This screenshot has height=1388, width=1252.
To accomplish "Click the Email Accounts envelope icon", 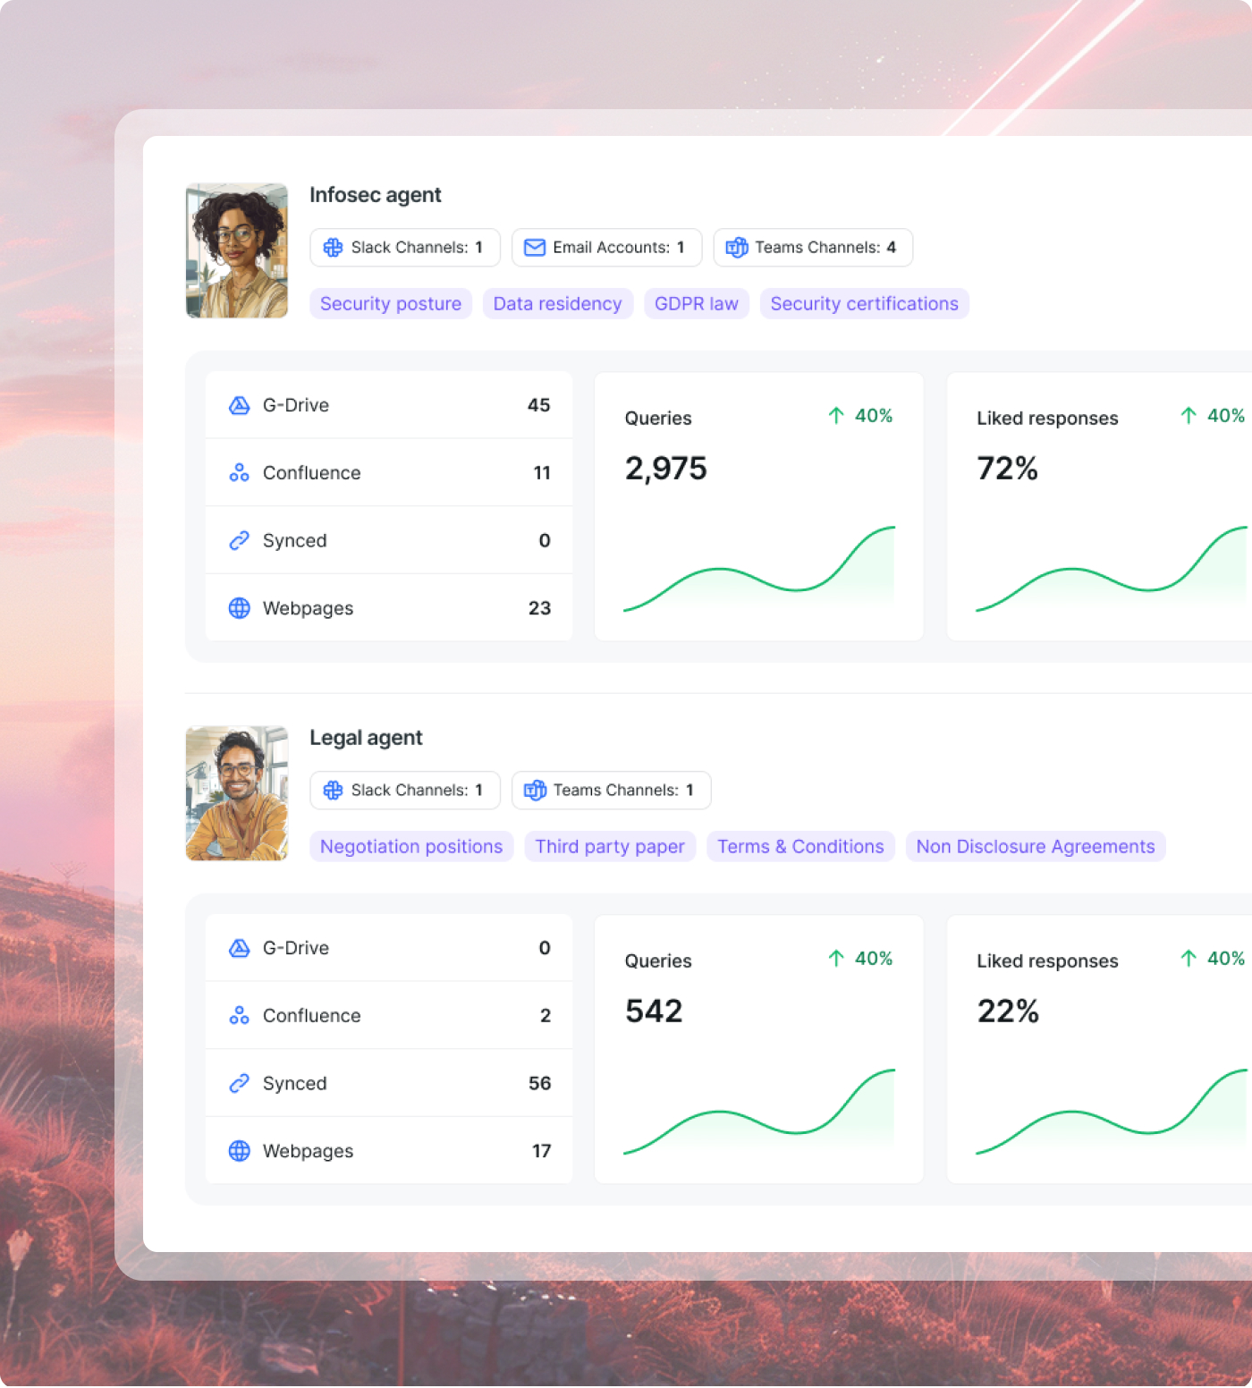I will coord(535,248).
